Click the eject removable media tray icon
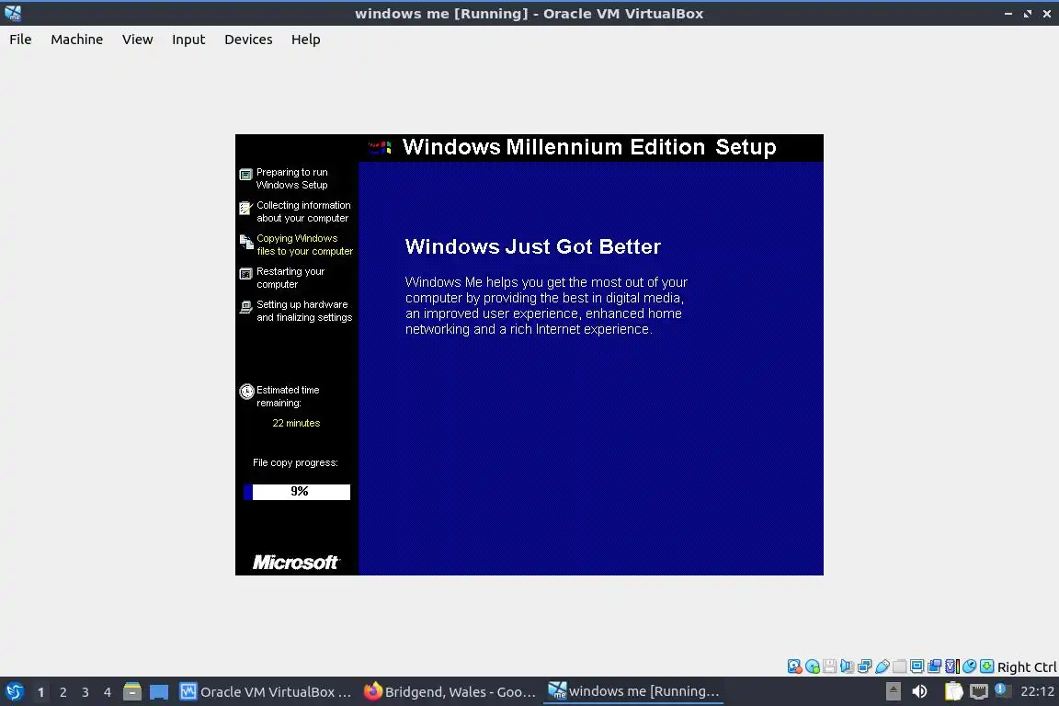 [x=893, y=691]
